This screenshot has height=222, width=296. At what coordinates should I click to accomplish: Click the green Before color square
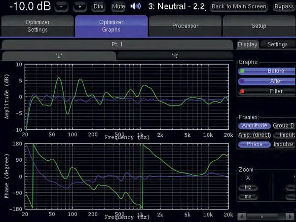point(242,71)
